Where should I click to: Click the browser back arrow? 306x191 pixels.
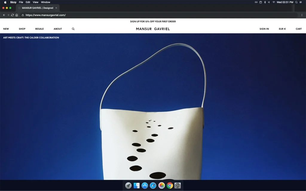tap(4, 15)
